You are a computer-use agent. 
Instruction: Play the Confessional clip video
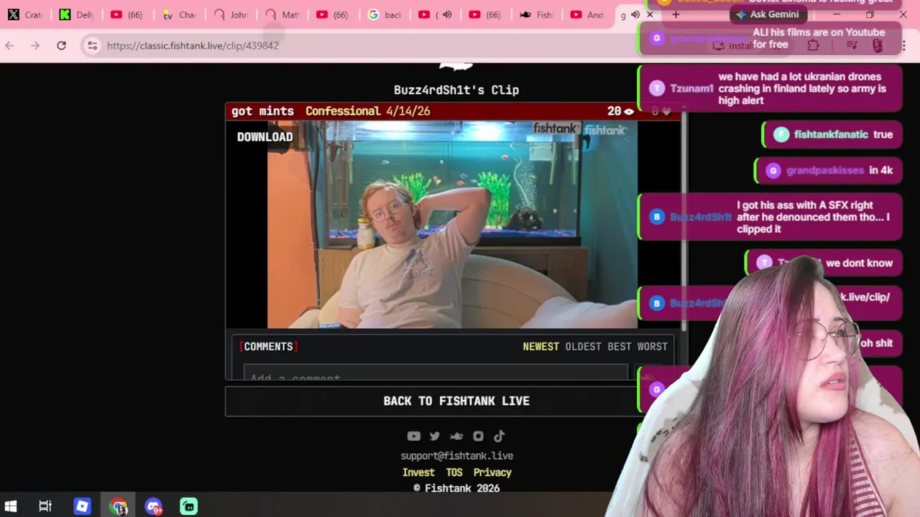[x=452, y=225]
